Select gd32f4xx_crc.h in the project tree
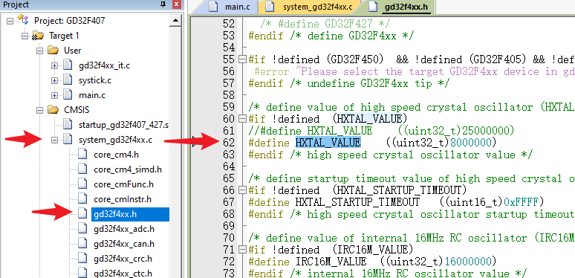The image size is (575, 278). click(123, 259)
